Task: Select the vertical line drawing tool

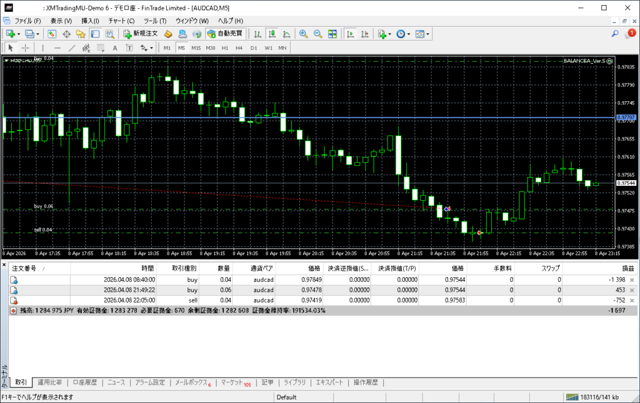Action: (42, 48)
